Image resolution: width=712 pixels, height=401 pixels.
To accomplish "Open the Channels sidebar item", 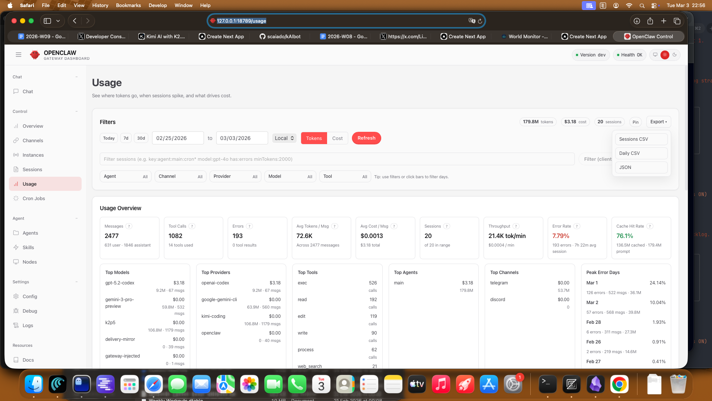I will click(33, 141).
